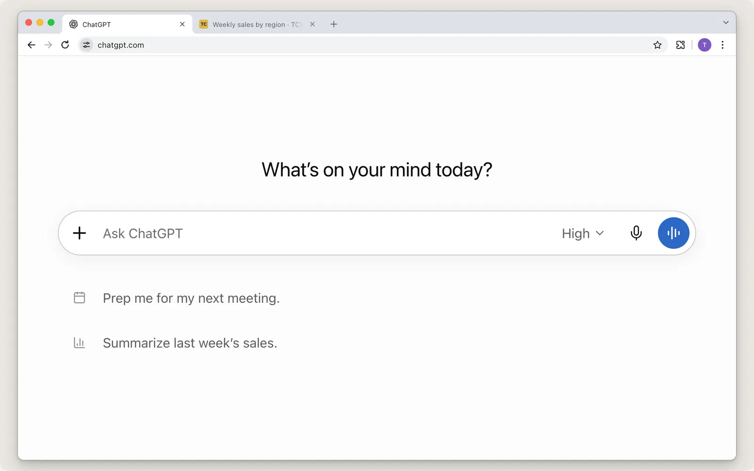Choose Summarize last week's sales suggestion

click(190, 343)
